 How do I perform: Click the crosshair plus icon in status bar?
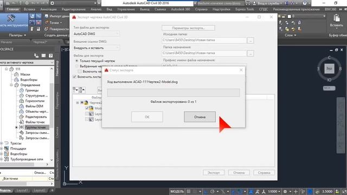(295, 191)
